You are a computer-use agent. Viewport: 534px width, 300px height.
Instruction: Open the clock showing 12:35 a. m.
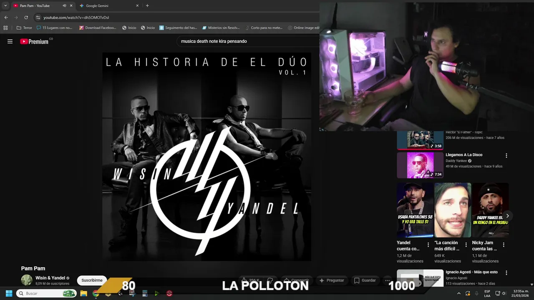coord(521,293)
